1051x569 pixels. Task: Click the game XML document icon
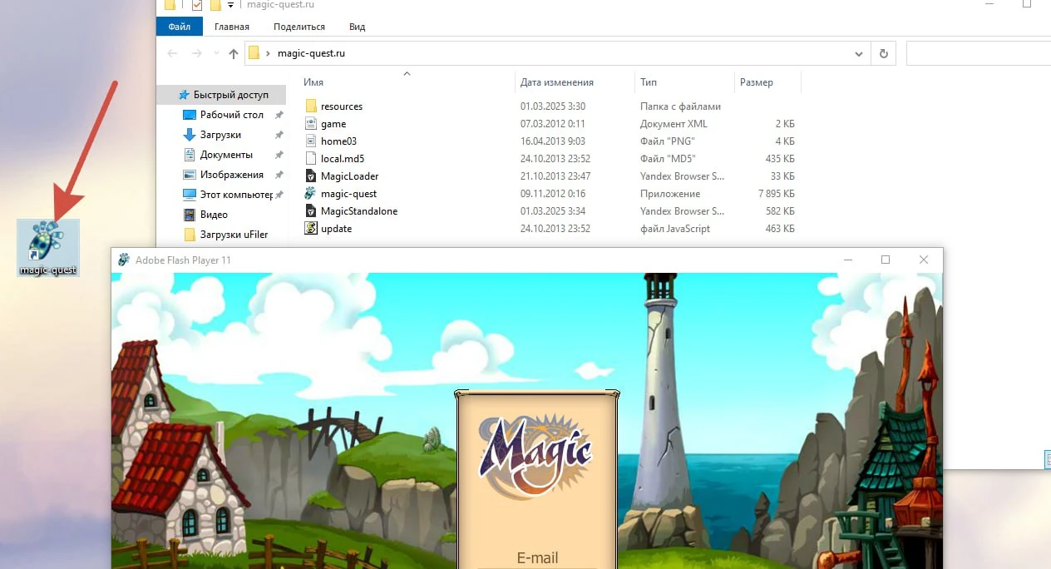[x=311, y=124]
